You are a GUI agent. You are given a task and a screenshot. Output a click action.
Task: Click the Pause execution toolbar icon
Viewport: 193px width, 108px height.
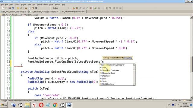pyautogui.click(x=117, y=8)
